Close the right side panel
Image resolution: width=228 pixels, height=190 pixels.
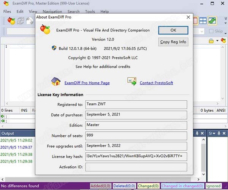pyautogui.click(x=224, y=133)
